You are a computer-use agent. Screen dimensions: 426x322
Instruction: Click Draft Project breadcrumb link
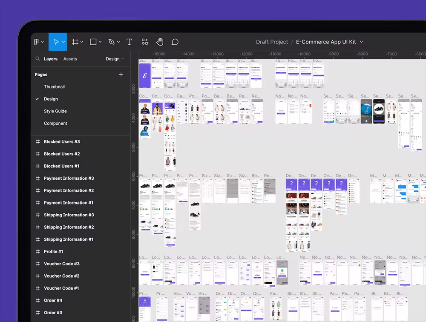coord(272,42)
